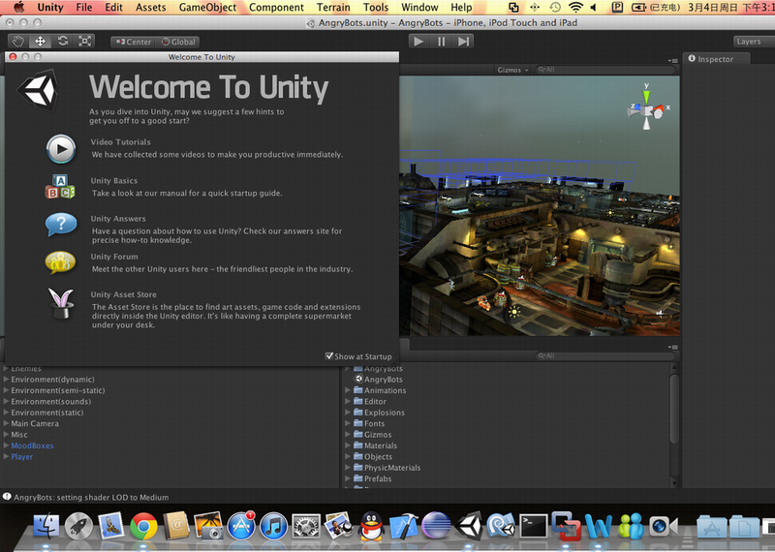Screen dimensions: 775x552
Task: Open Terminal from the Dock
Action: coord(534,526)
